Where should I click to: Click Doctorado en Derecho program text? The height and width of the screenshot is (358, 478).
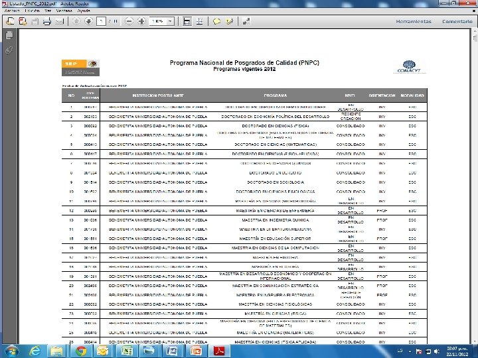[276, 173]
